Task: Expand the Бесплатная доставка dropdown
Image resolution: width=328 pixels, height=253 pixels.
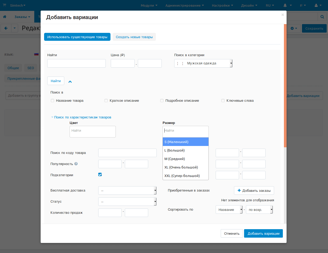Action: point(127,190)
